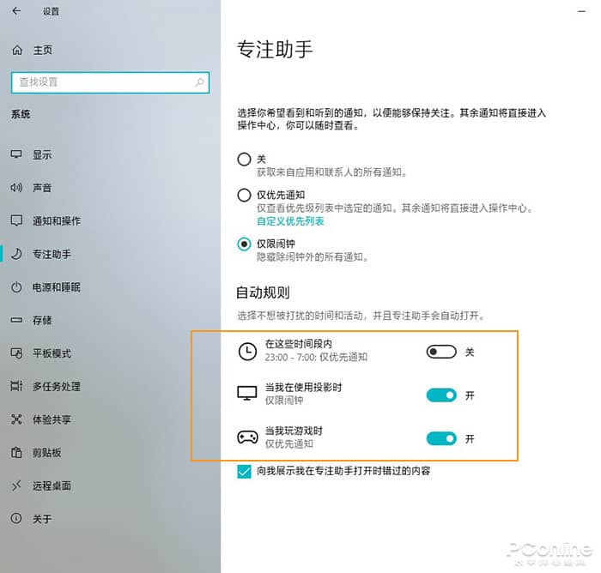Image resolution: width=601 pixels, height=573 pixels.
Task: Click the 专注助手 moon icon
Action: (x=16, y=254)
